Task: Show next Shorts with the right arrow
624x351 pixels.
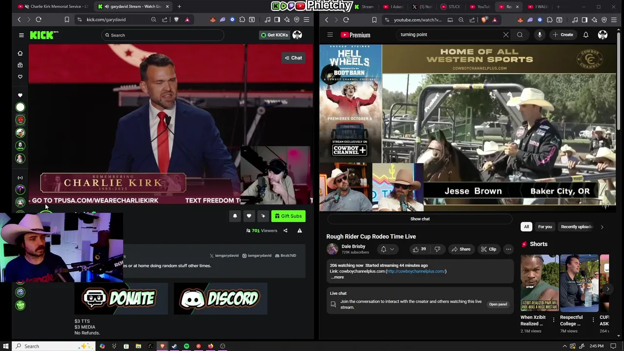Action: click(607, 289)
